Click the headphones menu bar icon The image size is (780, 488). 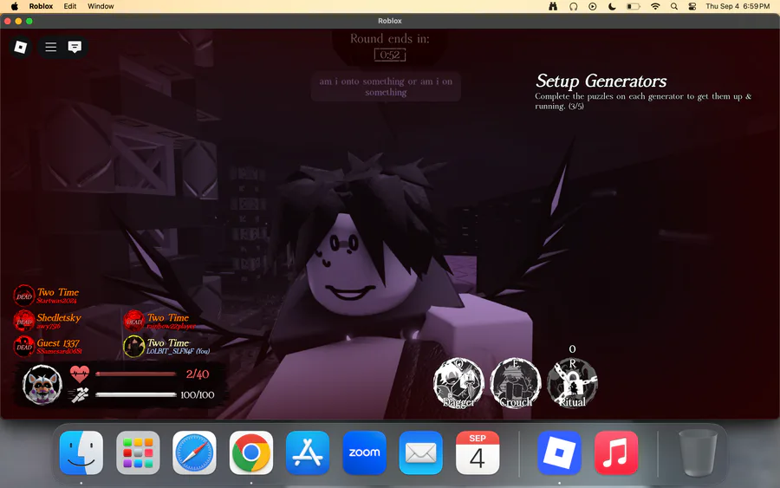click(x=573, y=6)
